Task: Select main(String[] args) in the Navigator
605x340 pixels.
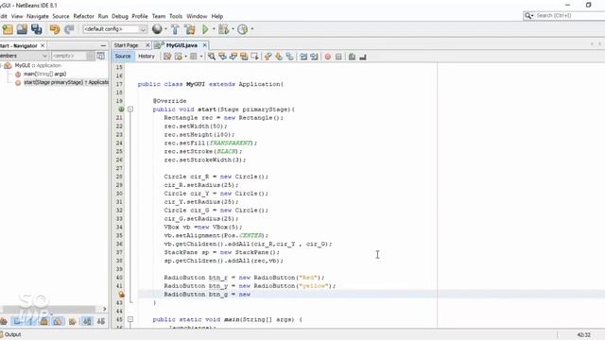Action: [x=44, y=74]
